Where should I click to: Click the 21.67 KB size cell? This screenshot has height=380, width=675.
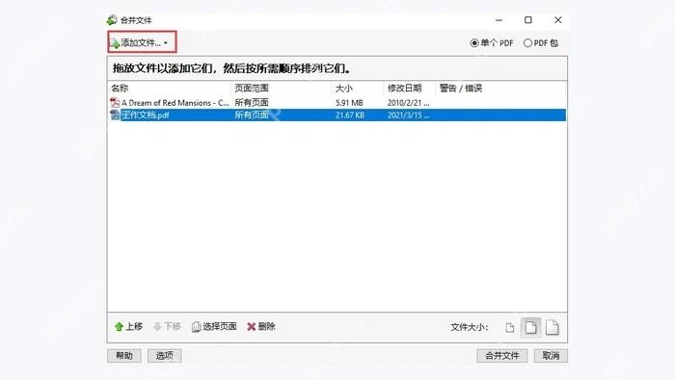point(350,115)
